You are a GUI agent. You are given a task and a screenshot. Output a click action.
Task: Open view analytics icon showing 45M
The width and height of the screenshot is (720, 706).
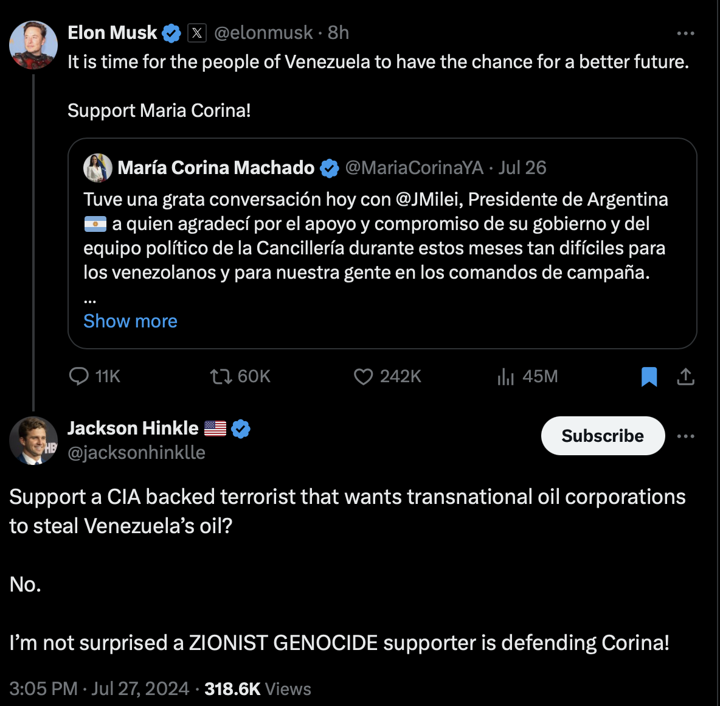(506, 377)
